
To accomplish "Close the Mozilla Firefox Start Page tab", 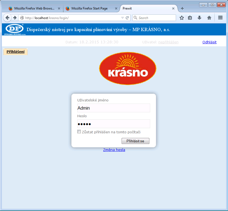I will 116,8.
